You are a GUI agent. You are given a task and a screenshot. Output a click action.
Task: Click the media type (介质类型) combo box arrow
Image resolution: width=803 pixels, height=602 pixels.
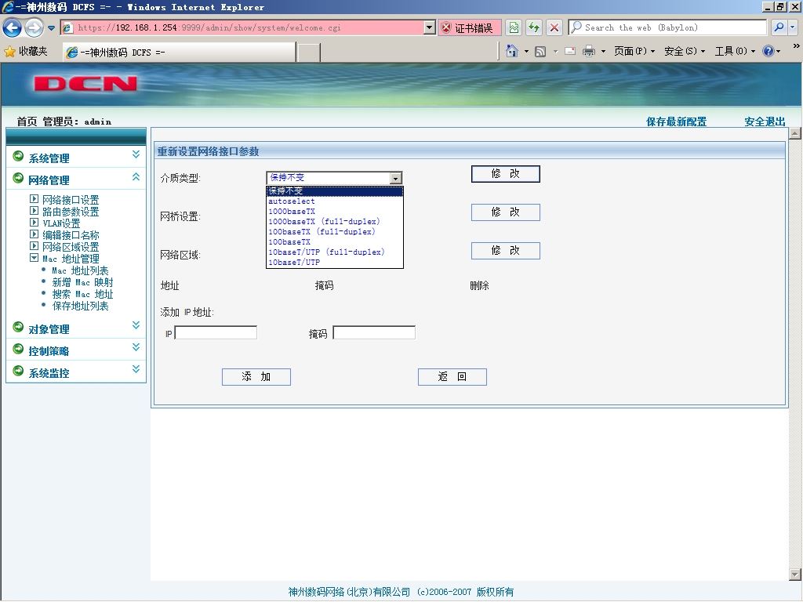coord(396,178)
